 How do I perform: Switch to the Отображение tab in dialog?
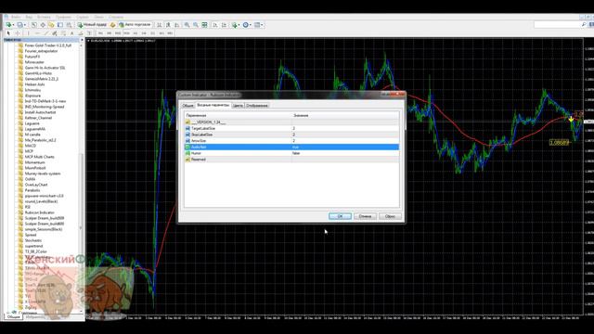point(257,106)
